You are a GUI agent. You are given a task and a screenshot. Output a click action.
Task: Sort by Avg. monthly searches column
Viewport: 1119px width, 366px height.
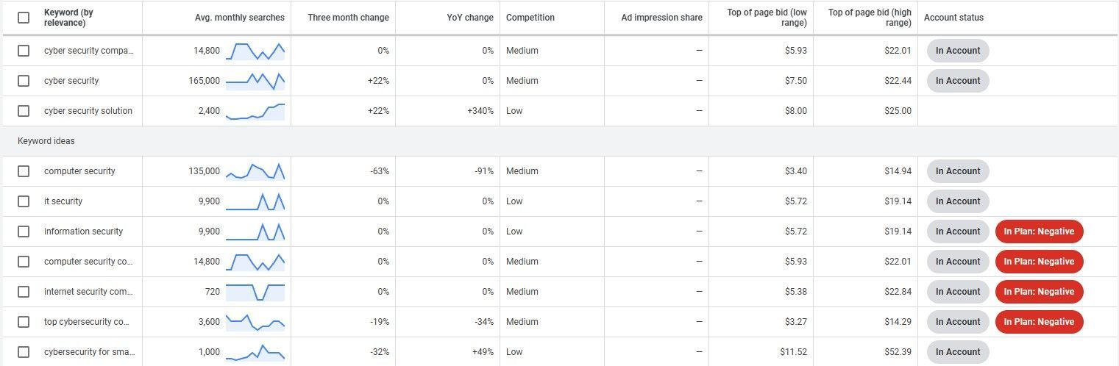(x=240, y=18)
